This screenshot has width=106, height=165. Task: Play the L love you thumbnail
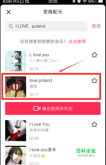[x=16, y=61]
